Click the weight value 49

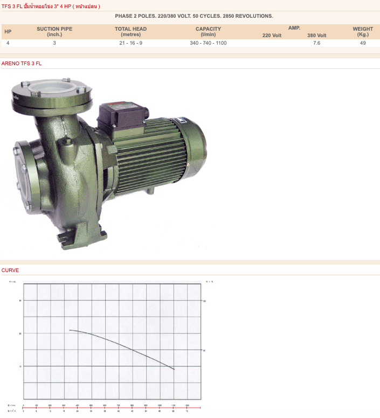(x=363, y=43)
